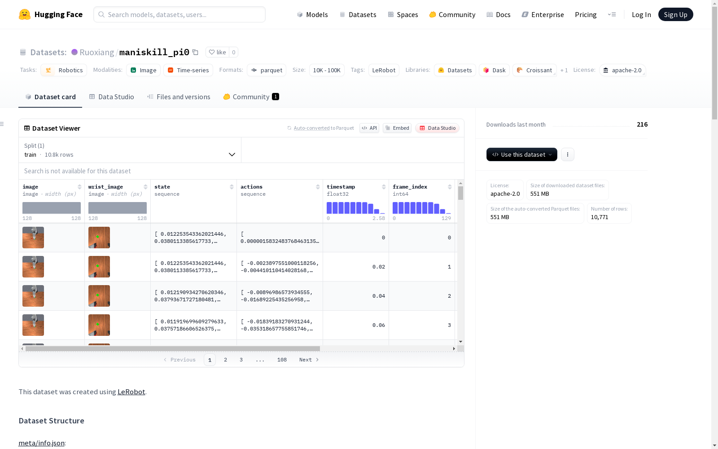Screen dimensions: 718x449
Task: Click the Sign Up button
Action: [676, 14]
